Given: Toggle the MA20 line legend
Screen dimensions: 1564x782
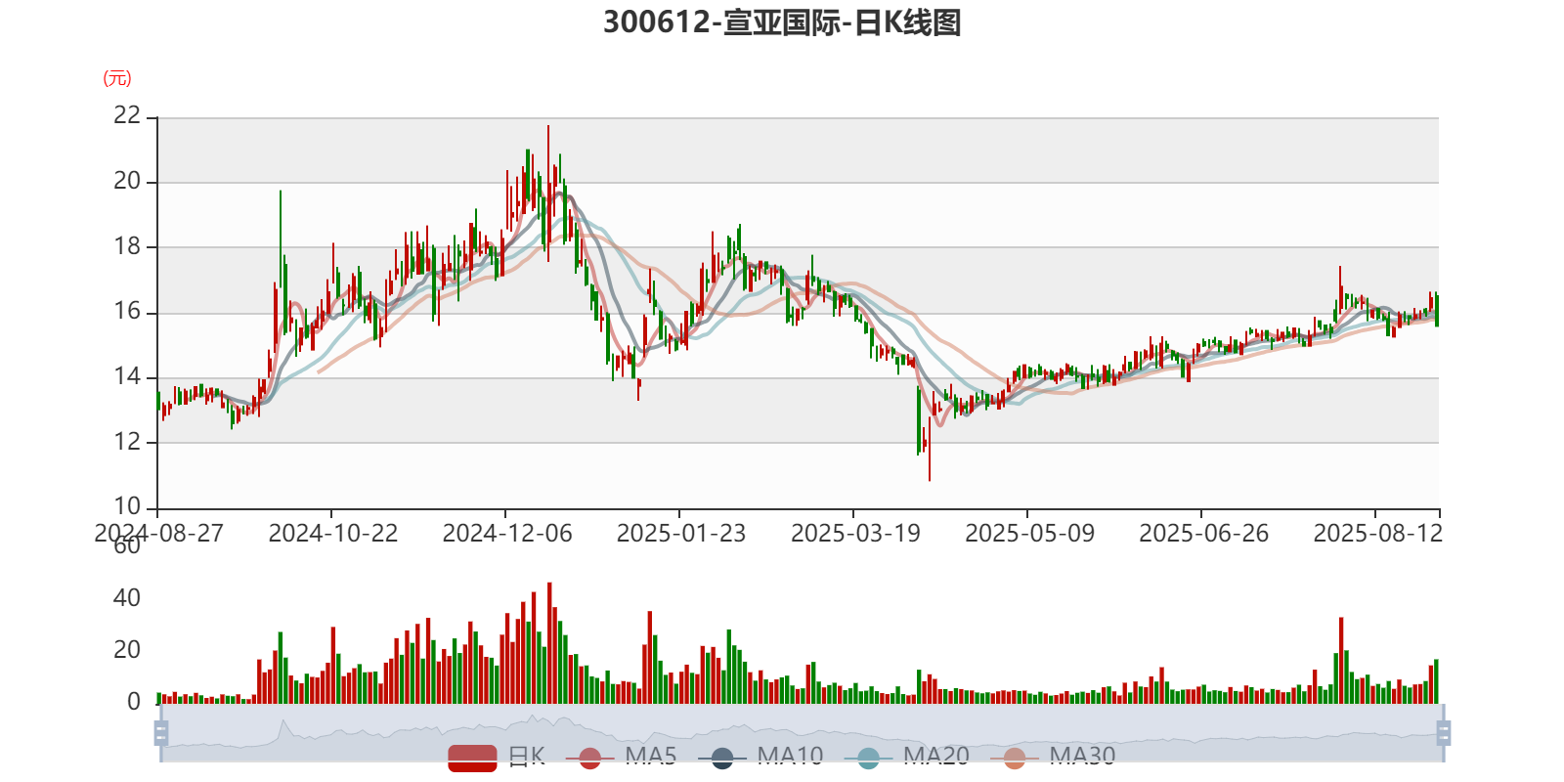Looking at the screenshot, I should tap(907, 758).
